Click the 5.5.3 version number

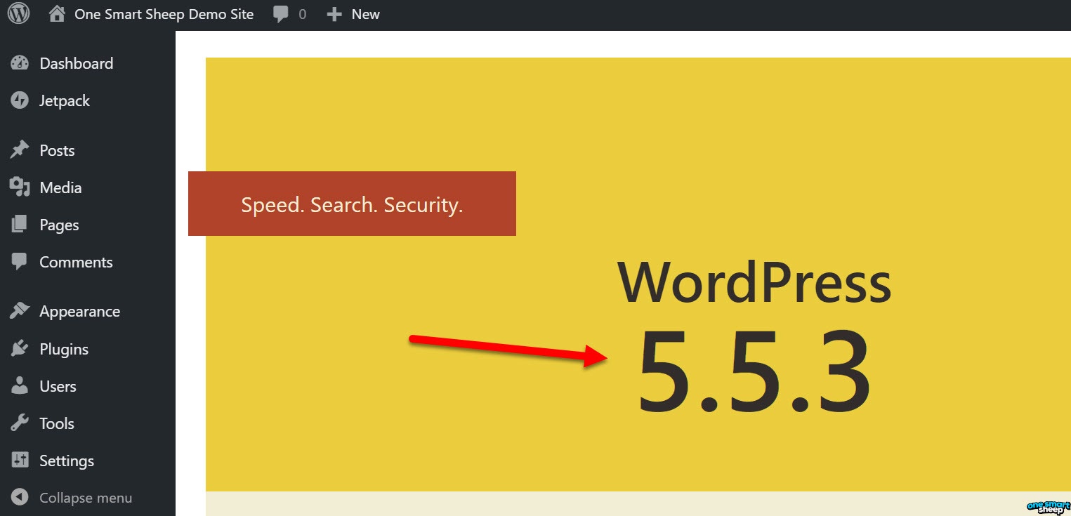pos(754,371)
